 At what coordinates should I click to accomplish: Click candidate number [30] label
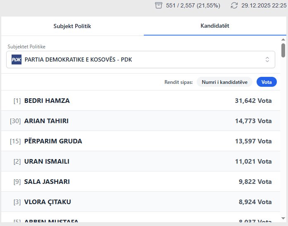[x=15, y=121]
